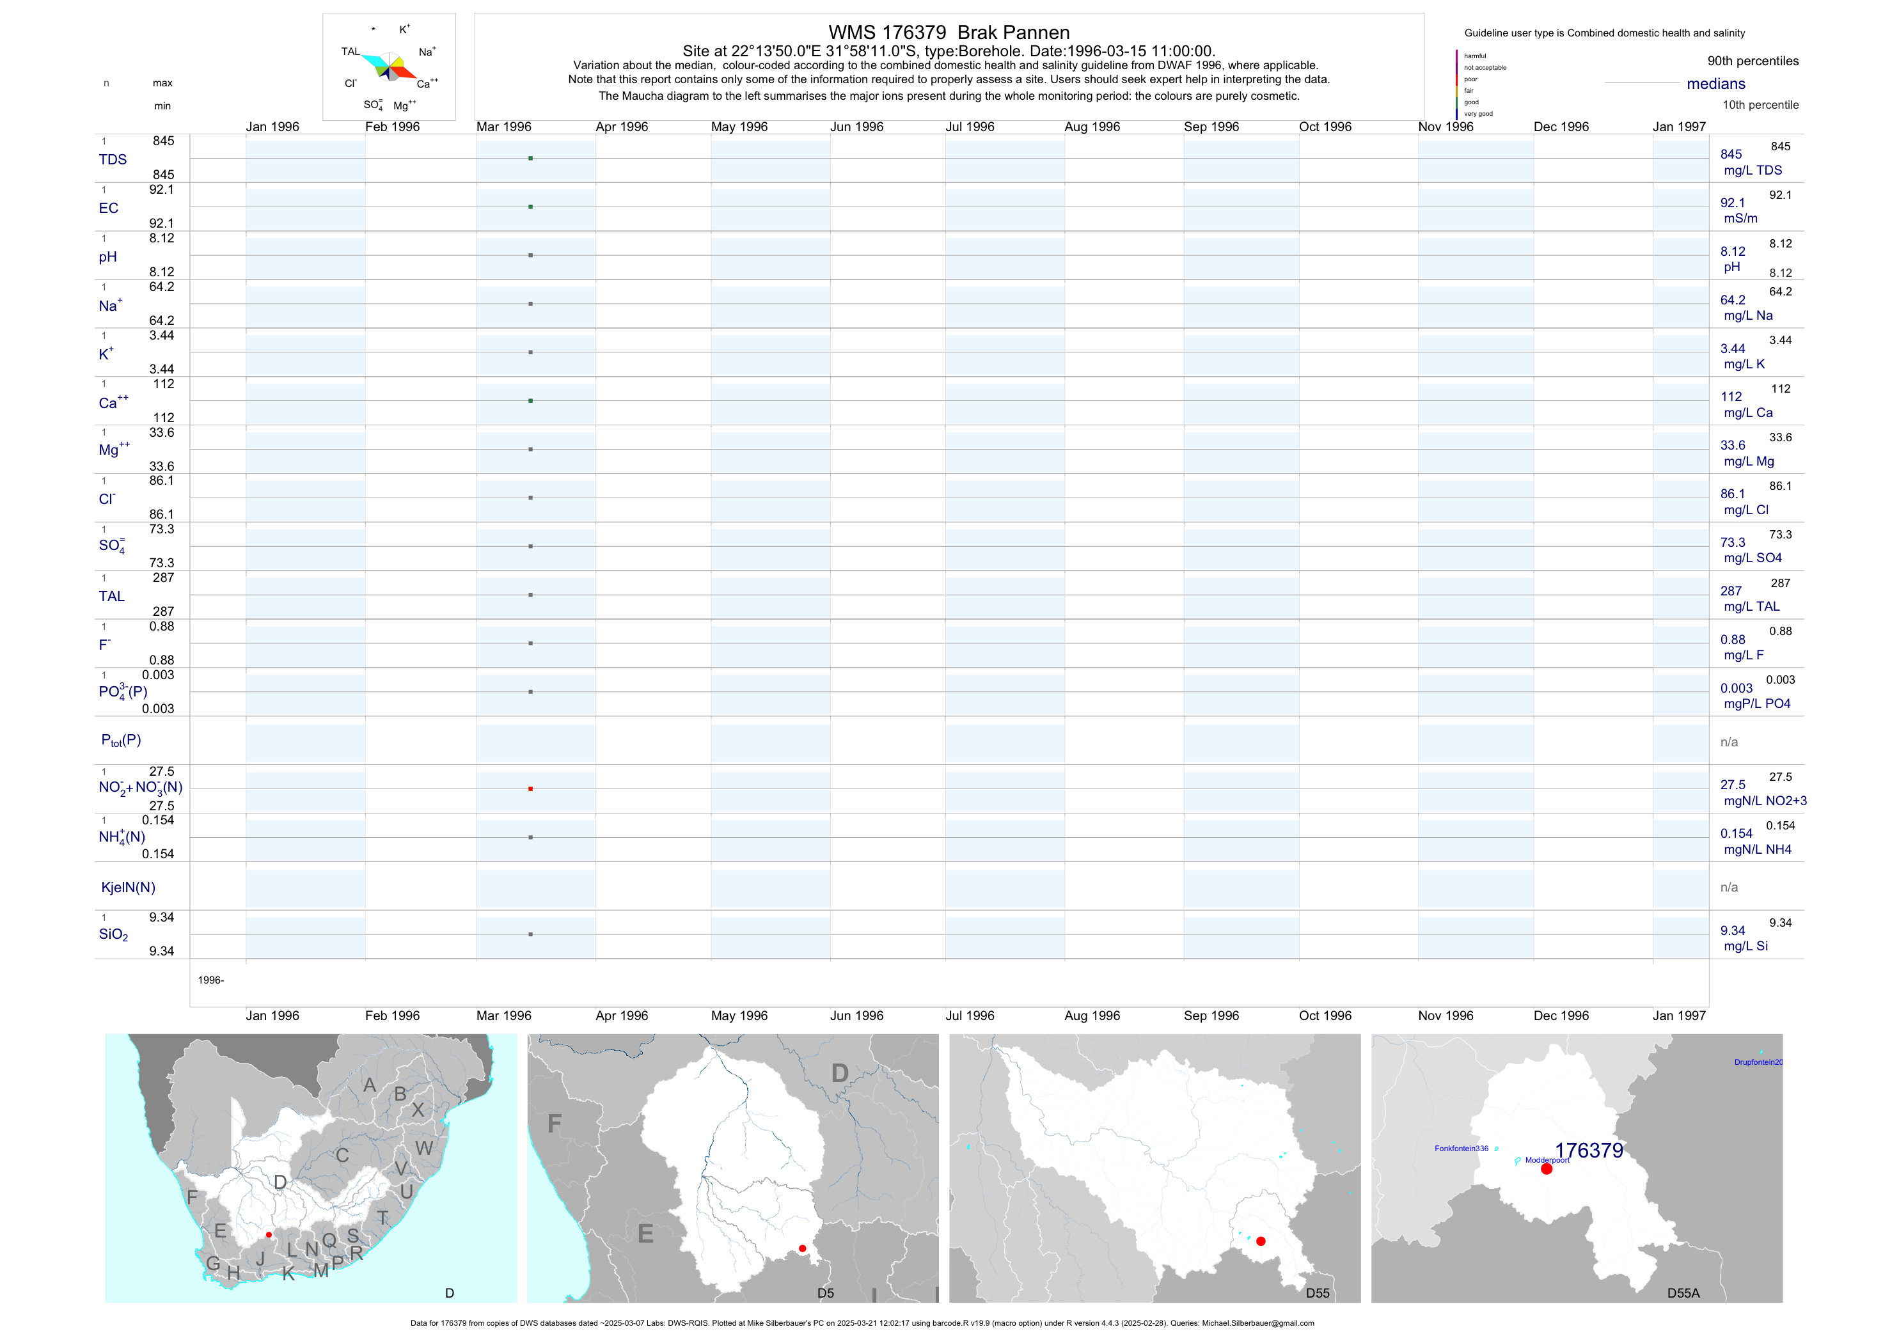Select the TDS parameter row label
Image resolution: width=1899 pixels, height=1343 pixels.
(x=113, y=160)
